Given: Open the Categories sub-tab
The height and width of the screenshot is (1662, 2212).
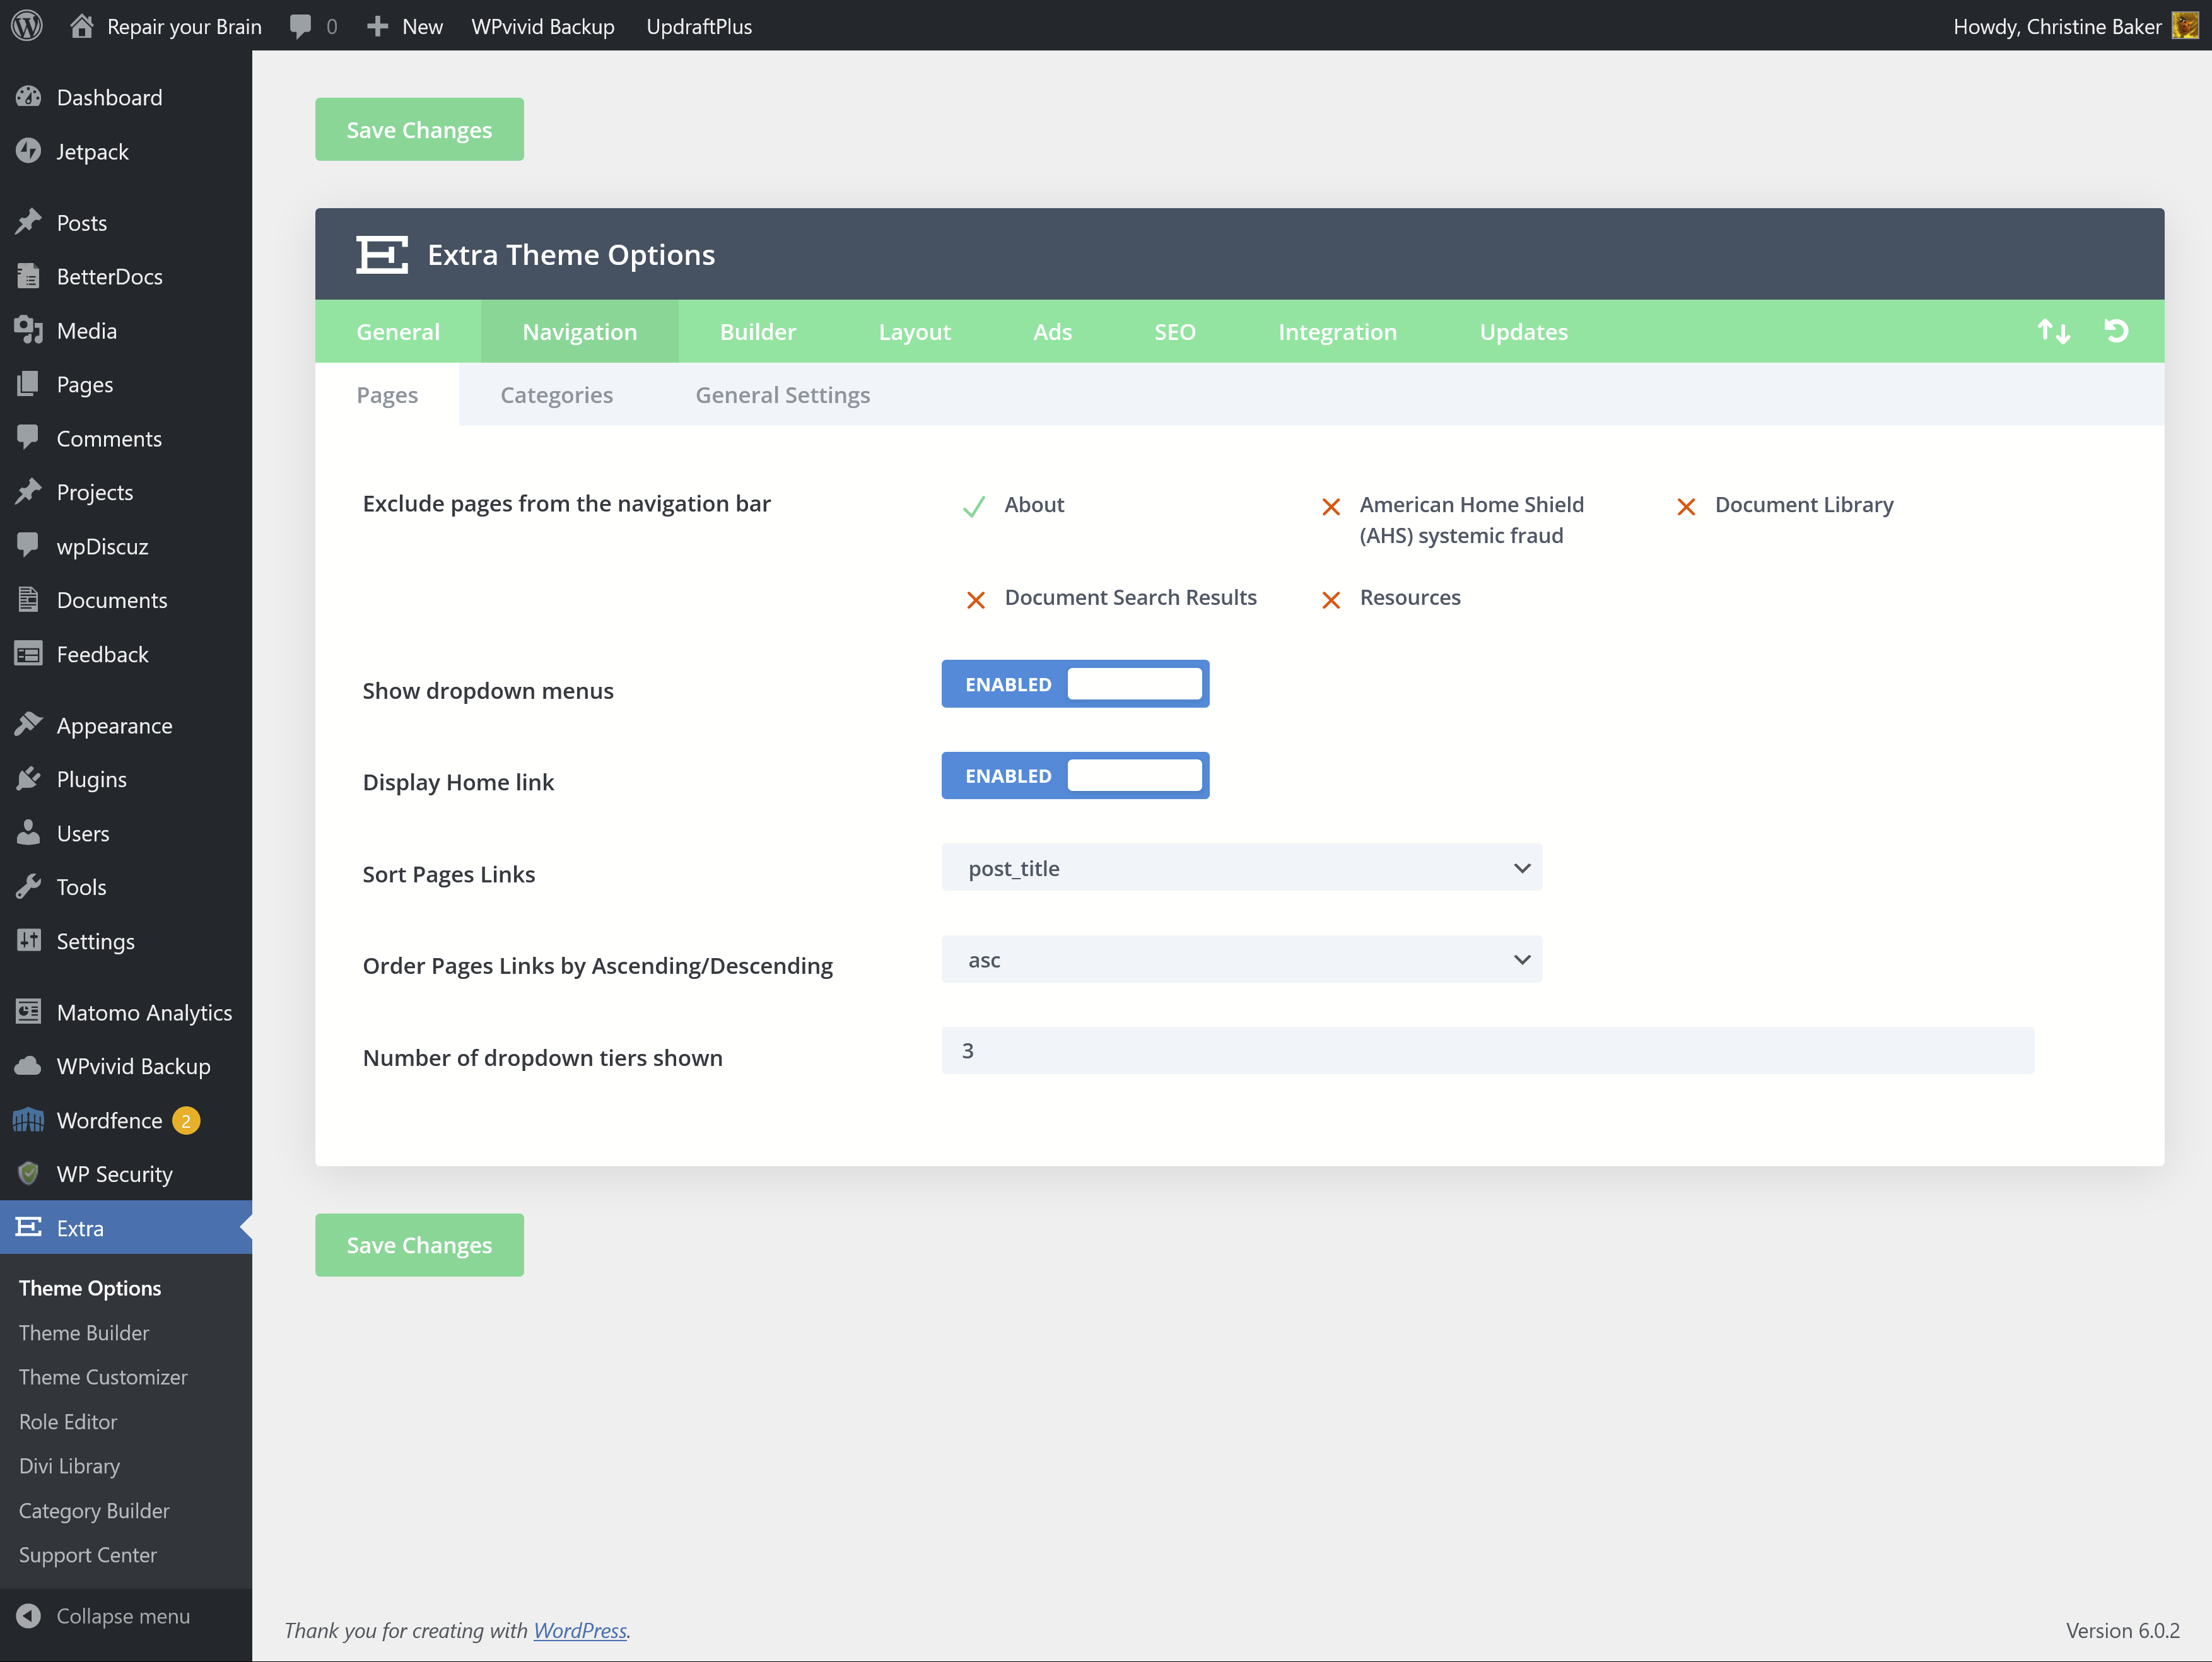Looking at the screenshot, I should pyautogui.click(x=556, y=395).
